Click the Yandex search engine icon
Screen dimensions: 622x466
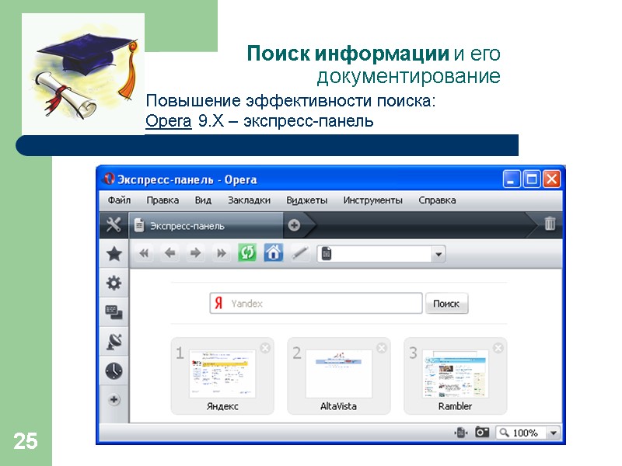tap(218, 303)
